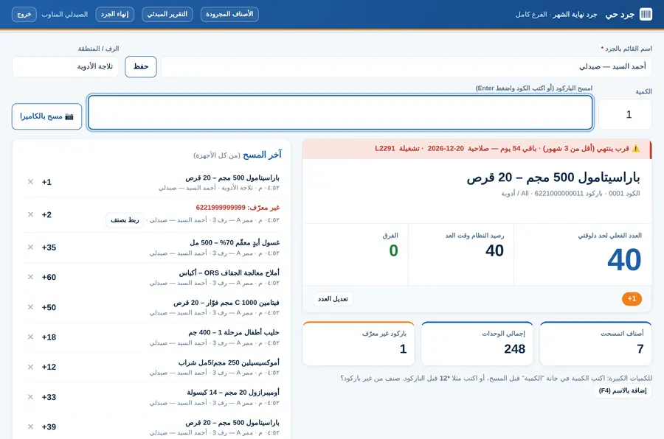Click the الكود 0001 barcode details line
The height and width of the screenshot is (439, 664).
[570, 193]
